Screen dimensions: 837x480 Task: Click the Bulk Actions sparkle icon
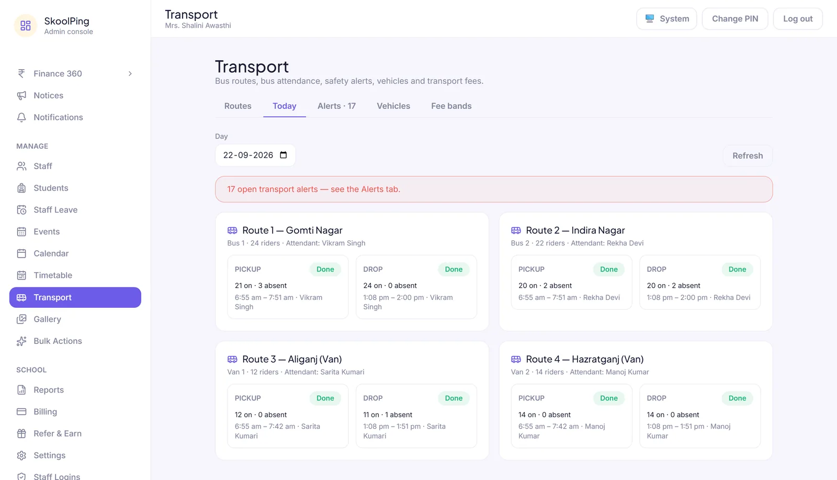21,341
